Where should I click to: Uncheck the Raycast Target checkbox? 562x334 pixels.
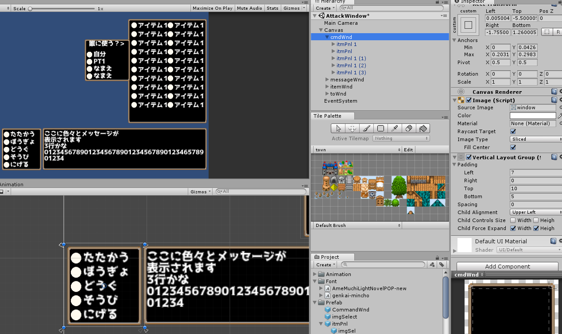coord(513,131)
